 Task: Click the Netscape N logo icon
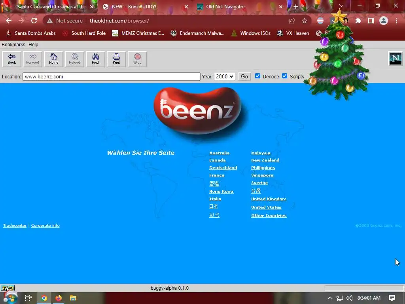click(396, 59)
